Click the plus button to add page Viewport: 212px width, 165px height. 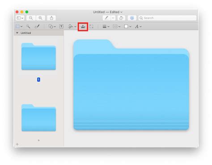point(17,144)
